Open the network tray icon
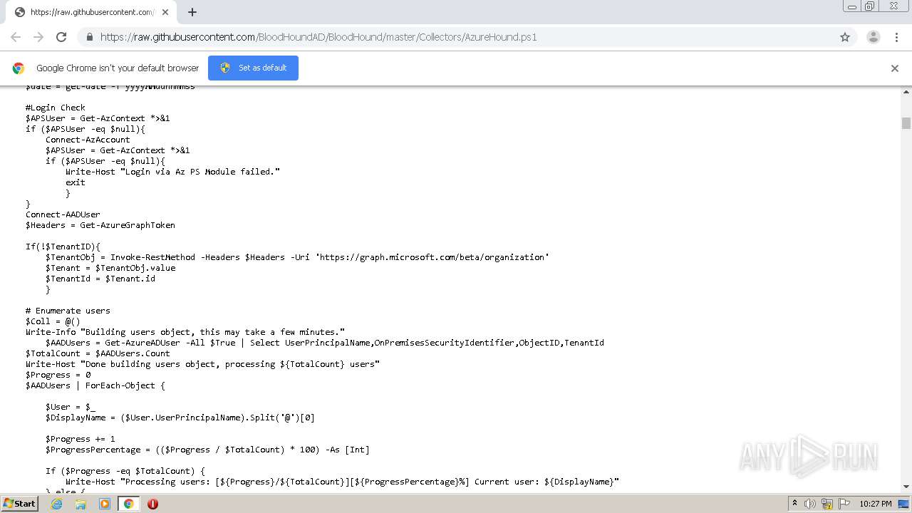This screenshot has width=912, height=513. [827, 504]
